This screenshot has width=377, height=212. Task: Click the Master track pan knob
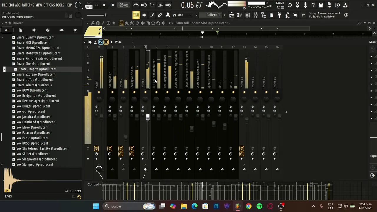[99, 100]
